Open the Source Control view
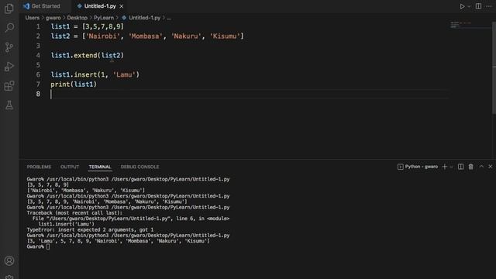 [9, 47]
